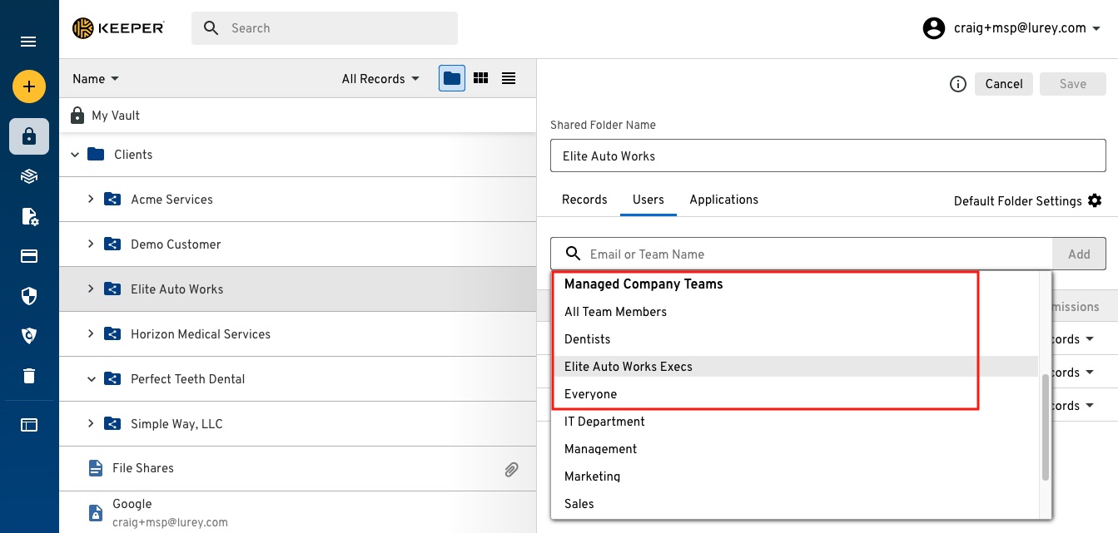Click the Keeper logo
The image size is (1118, 533).
pos(117,28)
